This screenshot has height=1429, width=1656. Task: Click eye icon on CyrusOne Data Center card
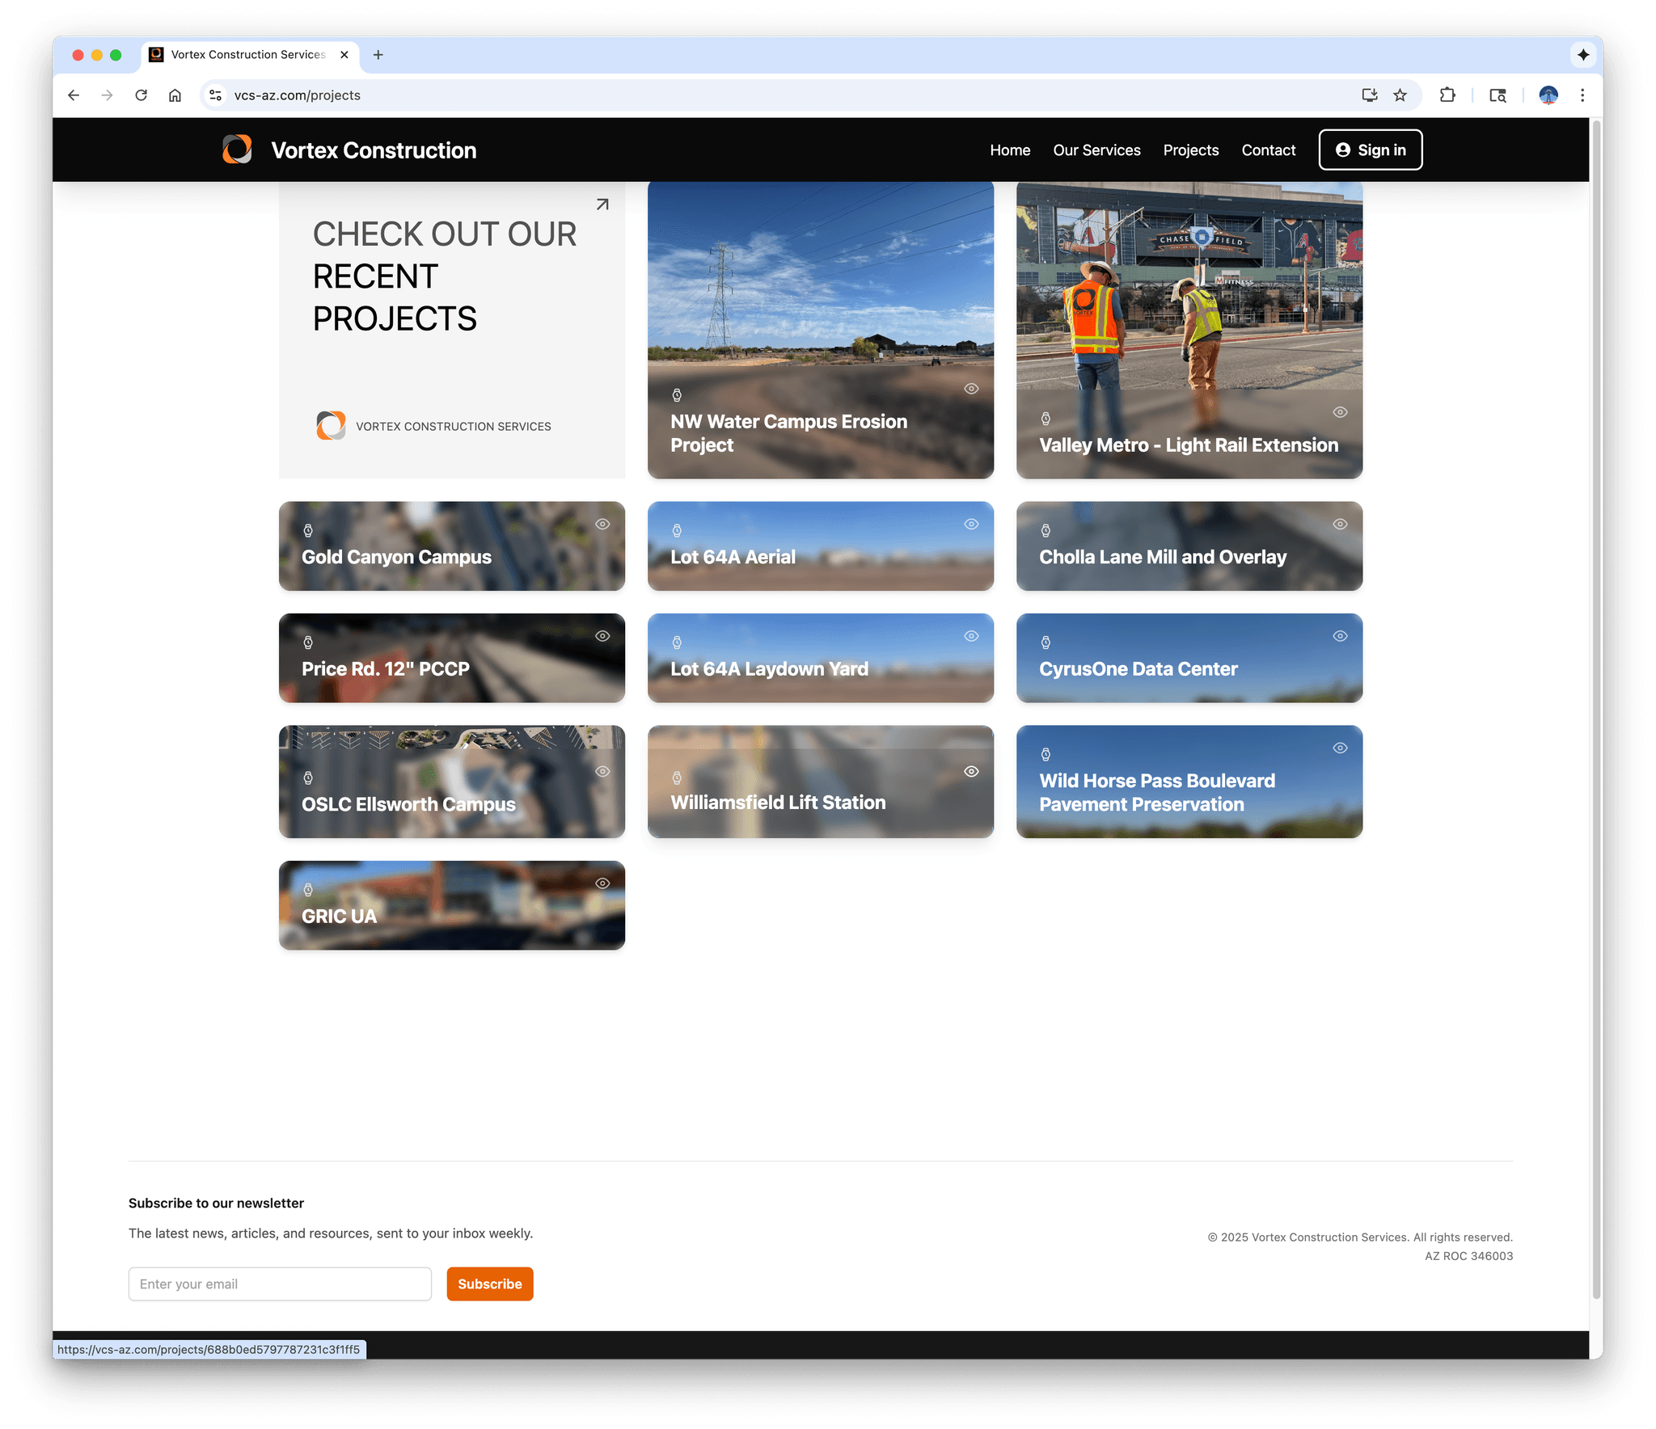pyautogui.click(x=1340, y=636)
